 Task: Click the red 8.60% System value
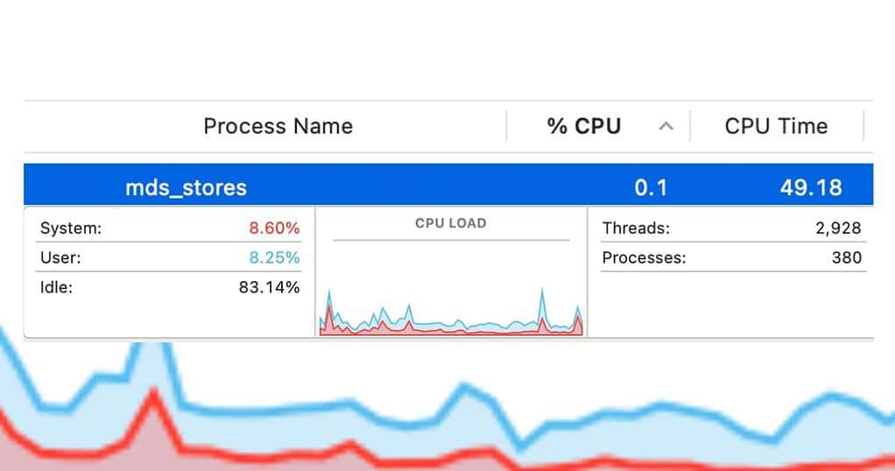pos(274,228)
